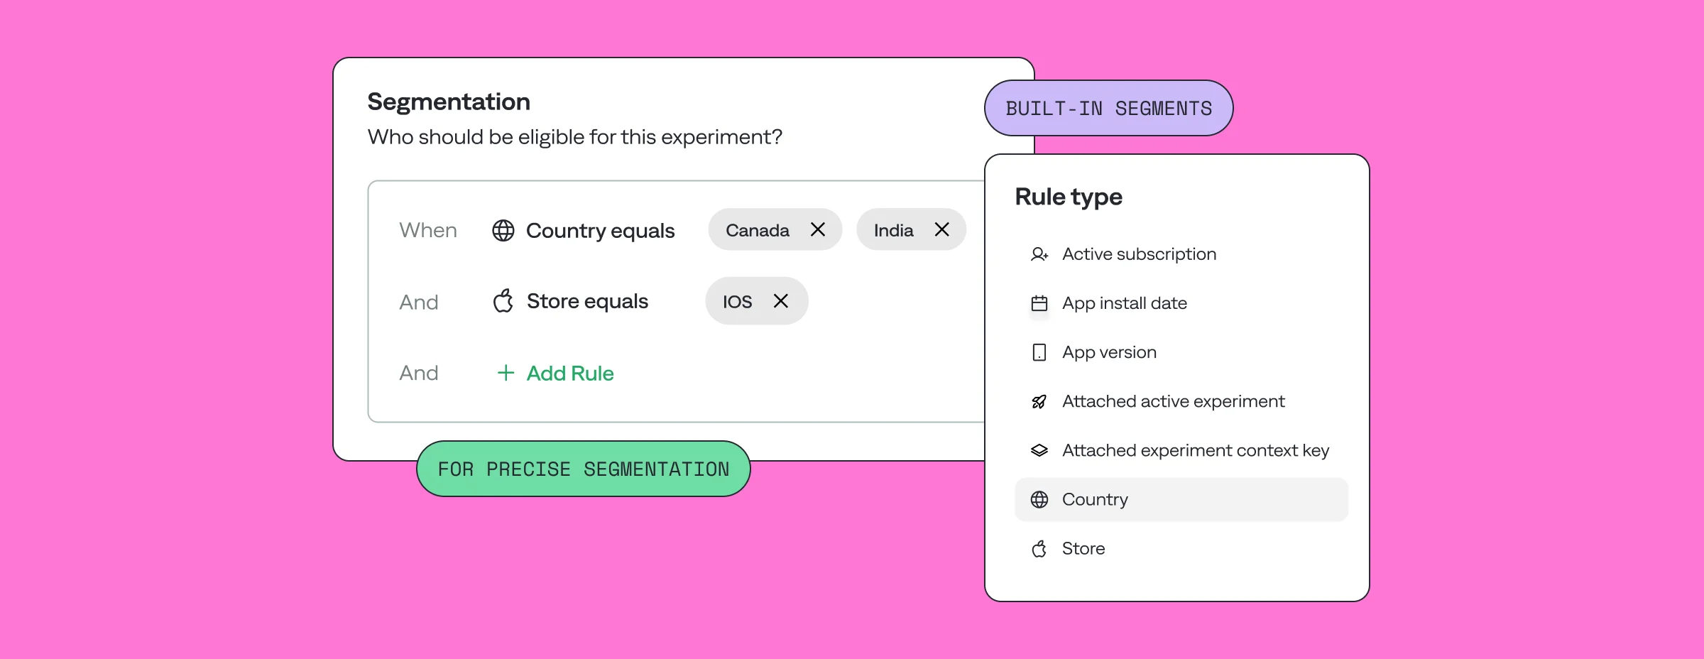Remove the India segment chip
The height and width of the screenshot is (659, 1704).
pos(942,229)
